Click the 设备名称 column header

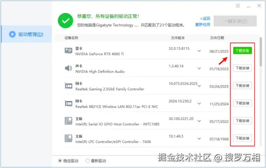tap(71, 38)
